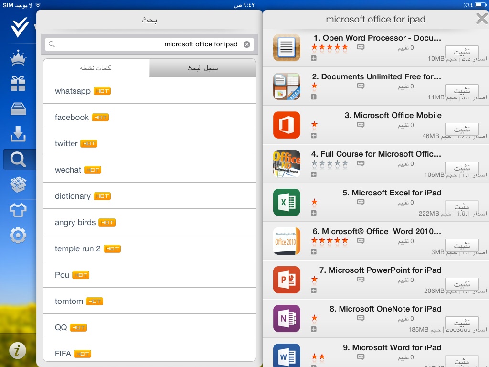Select the temple run 2 hot keyword

click(149, 248)
